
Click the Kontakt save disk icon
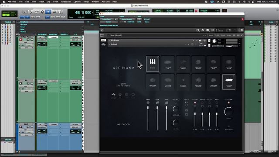click(197, 30)
